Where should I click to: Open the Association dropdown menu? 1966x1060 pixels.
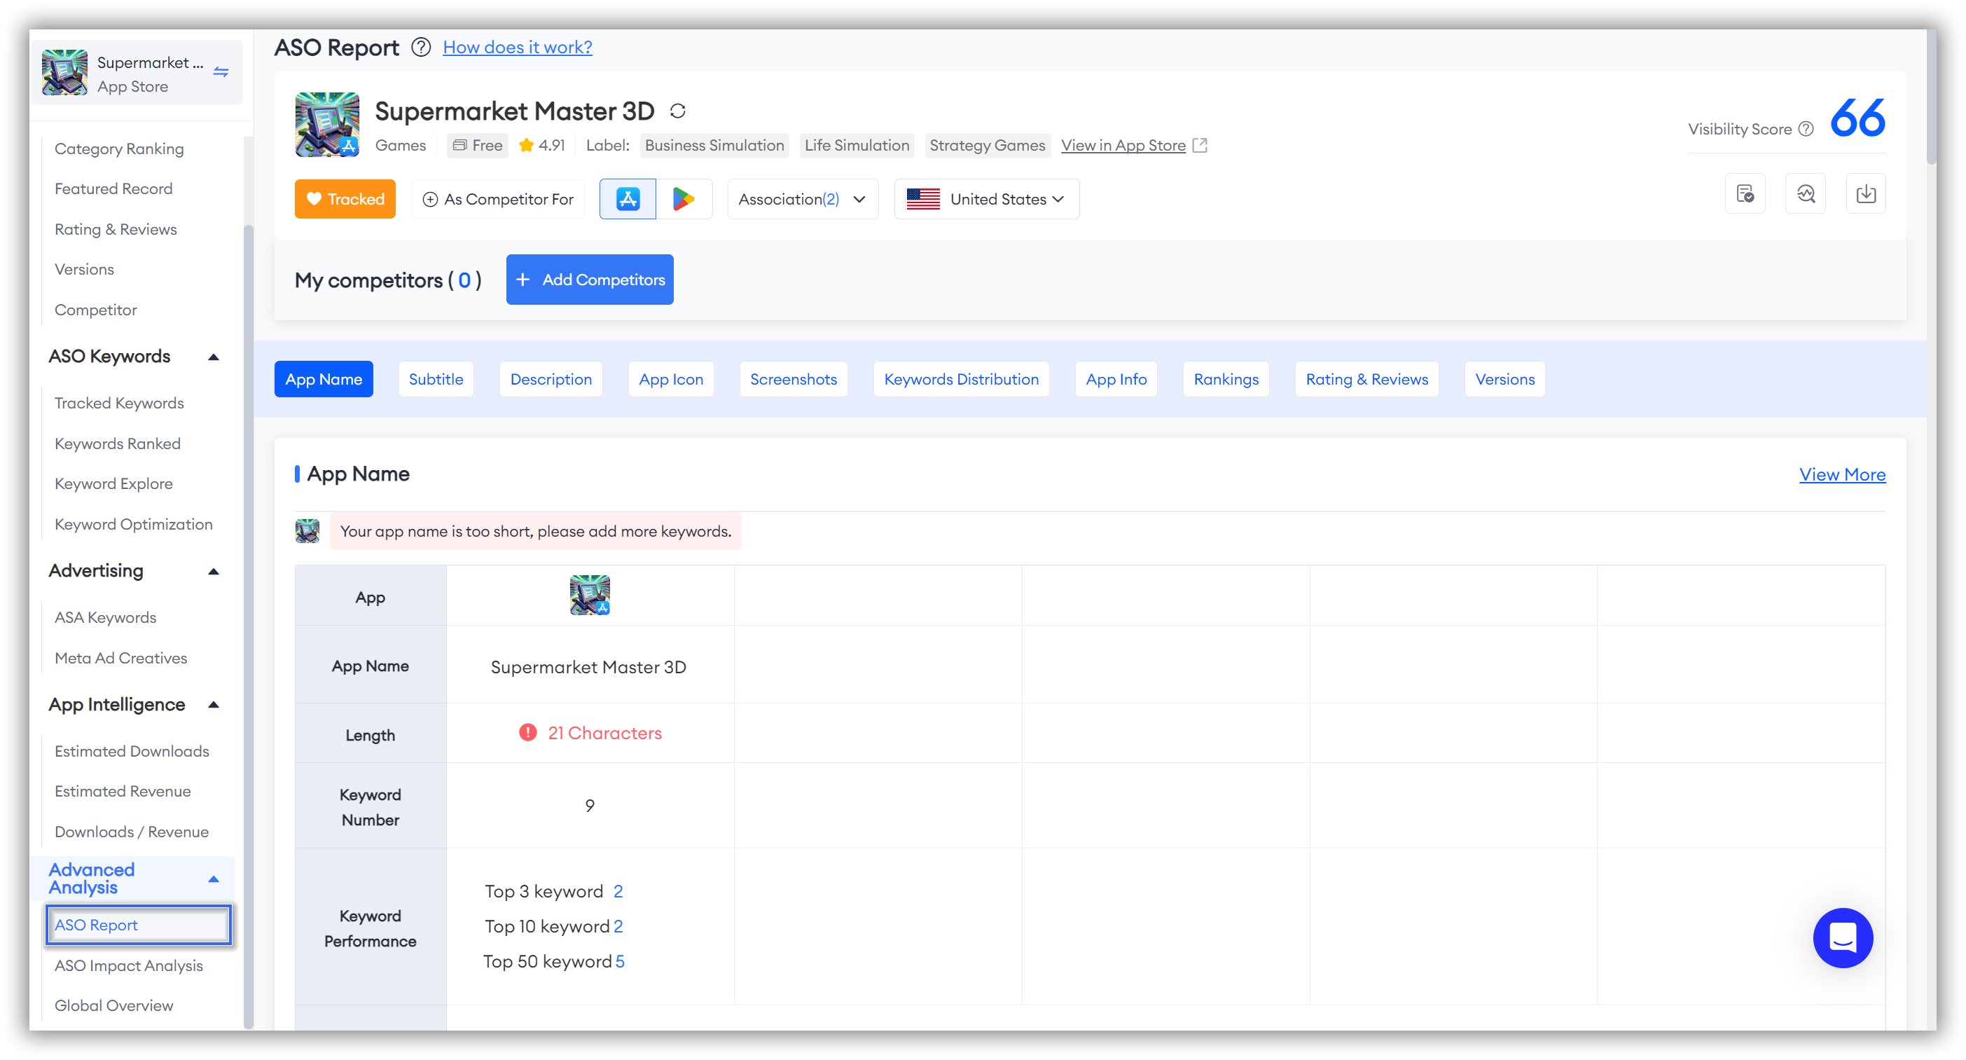coord(801,198)
